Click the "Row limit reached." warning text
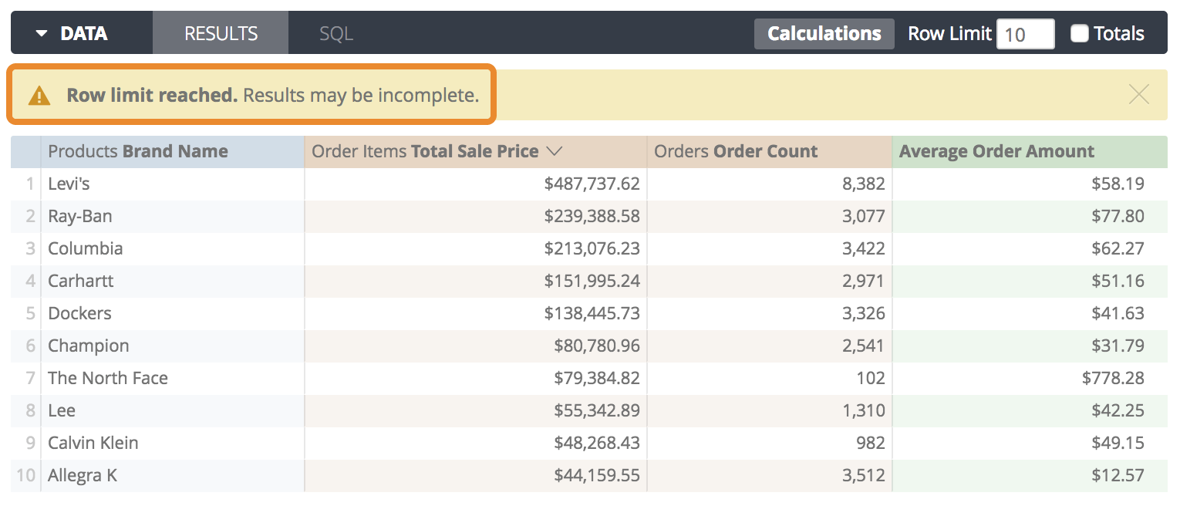The image size is (1180, 506). tap(152, 96)
